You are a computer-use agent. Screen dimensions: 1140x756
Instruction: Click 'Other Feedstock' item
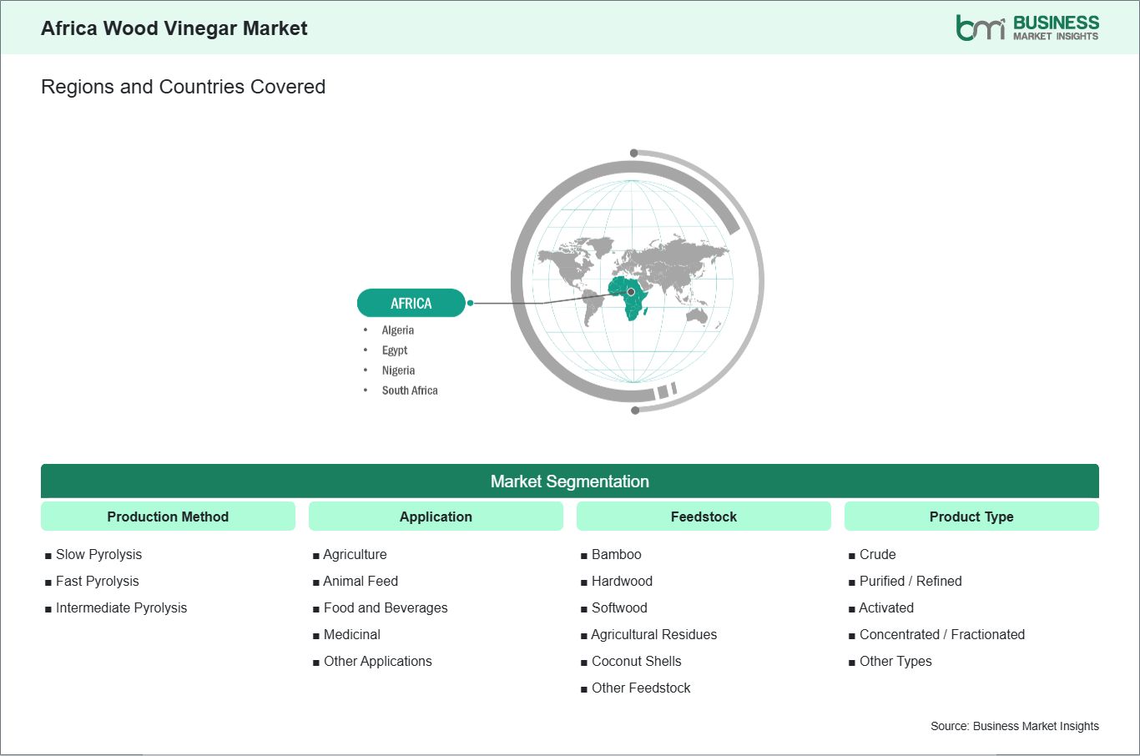(641, 688)
